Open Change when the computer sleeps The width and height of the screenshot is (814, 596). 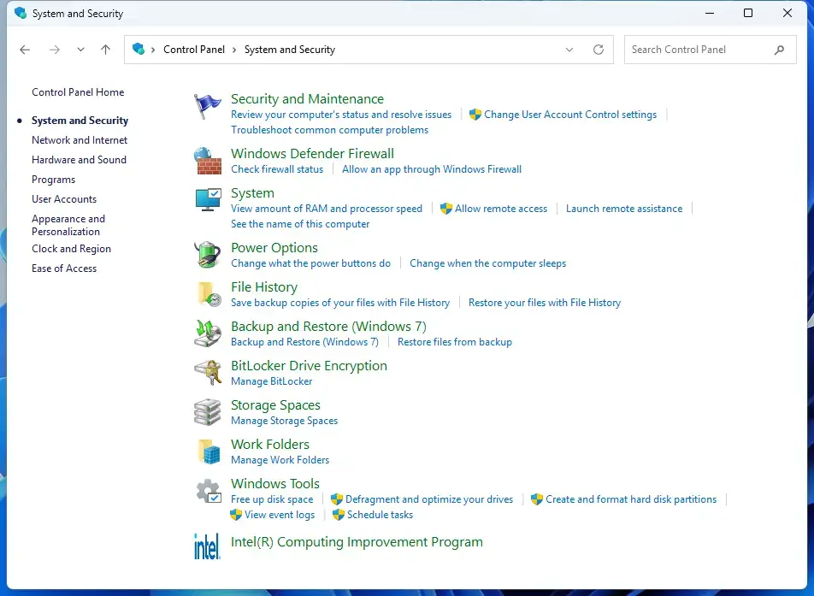[x=488, y=263]
